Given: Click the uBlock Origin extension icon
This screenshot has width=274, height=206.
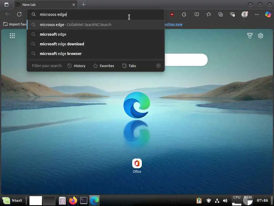Looking at the screenshot, I should coord(172,14).
